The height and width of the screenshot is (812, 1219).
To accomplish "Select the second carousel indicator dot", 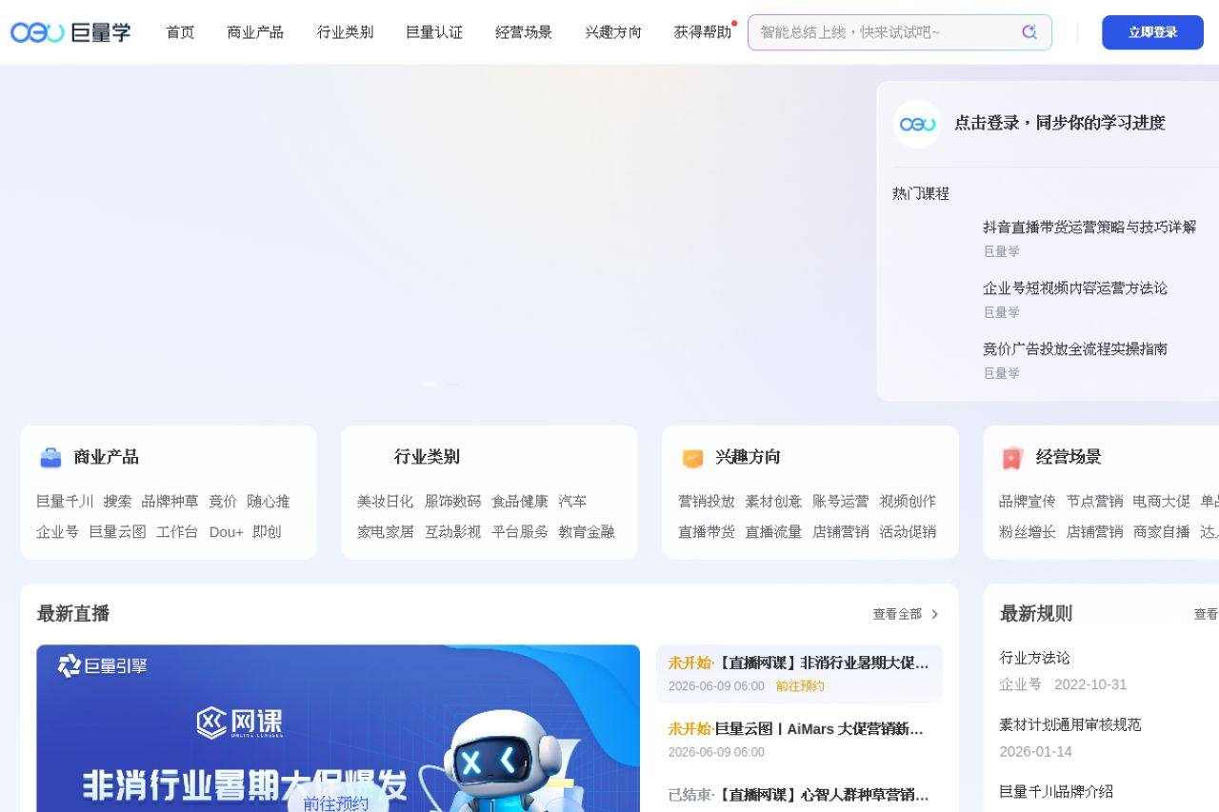I will click(x=452, y=385).
